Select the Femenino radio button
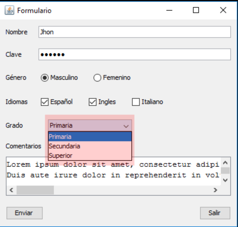 pyautogui.click(x=97, y=78)
